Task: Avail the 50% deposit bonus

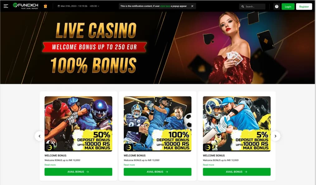Action: pyautogui.click(x=78, y=172)
